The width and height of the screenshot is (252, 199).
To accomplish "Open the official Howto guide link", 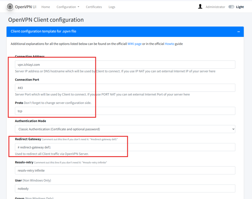I will pos(169,44).
